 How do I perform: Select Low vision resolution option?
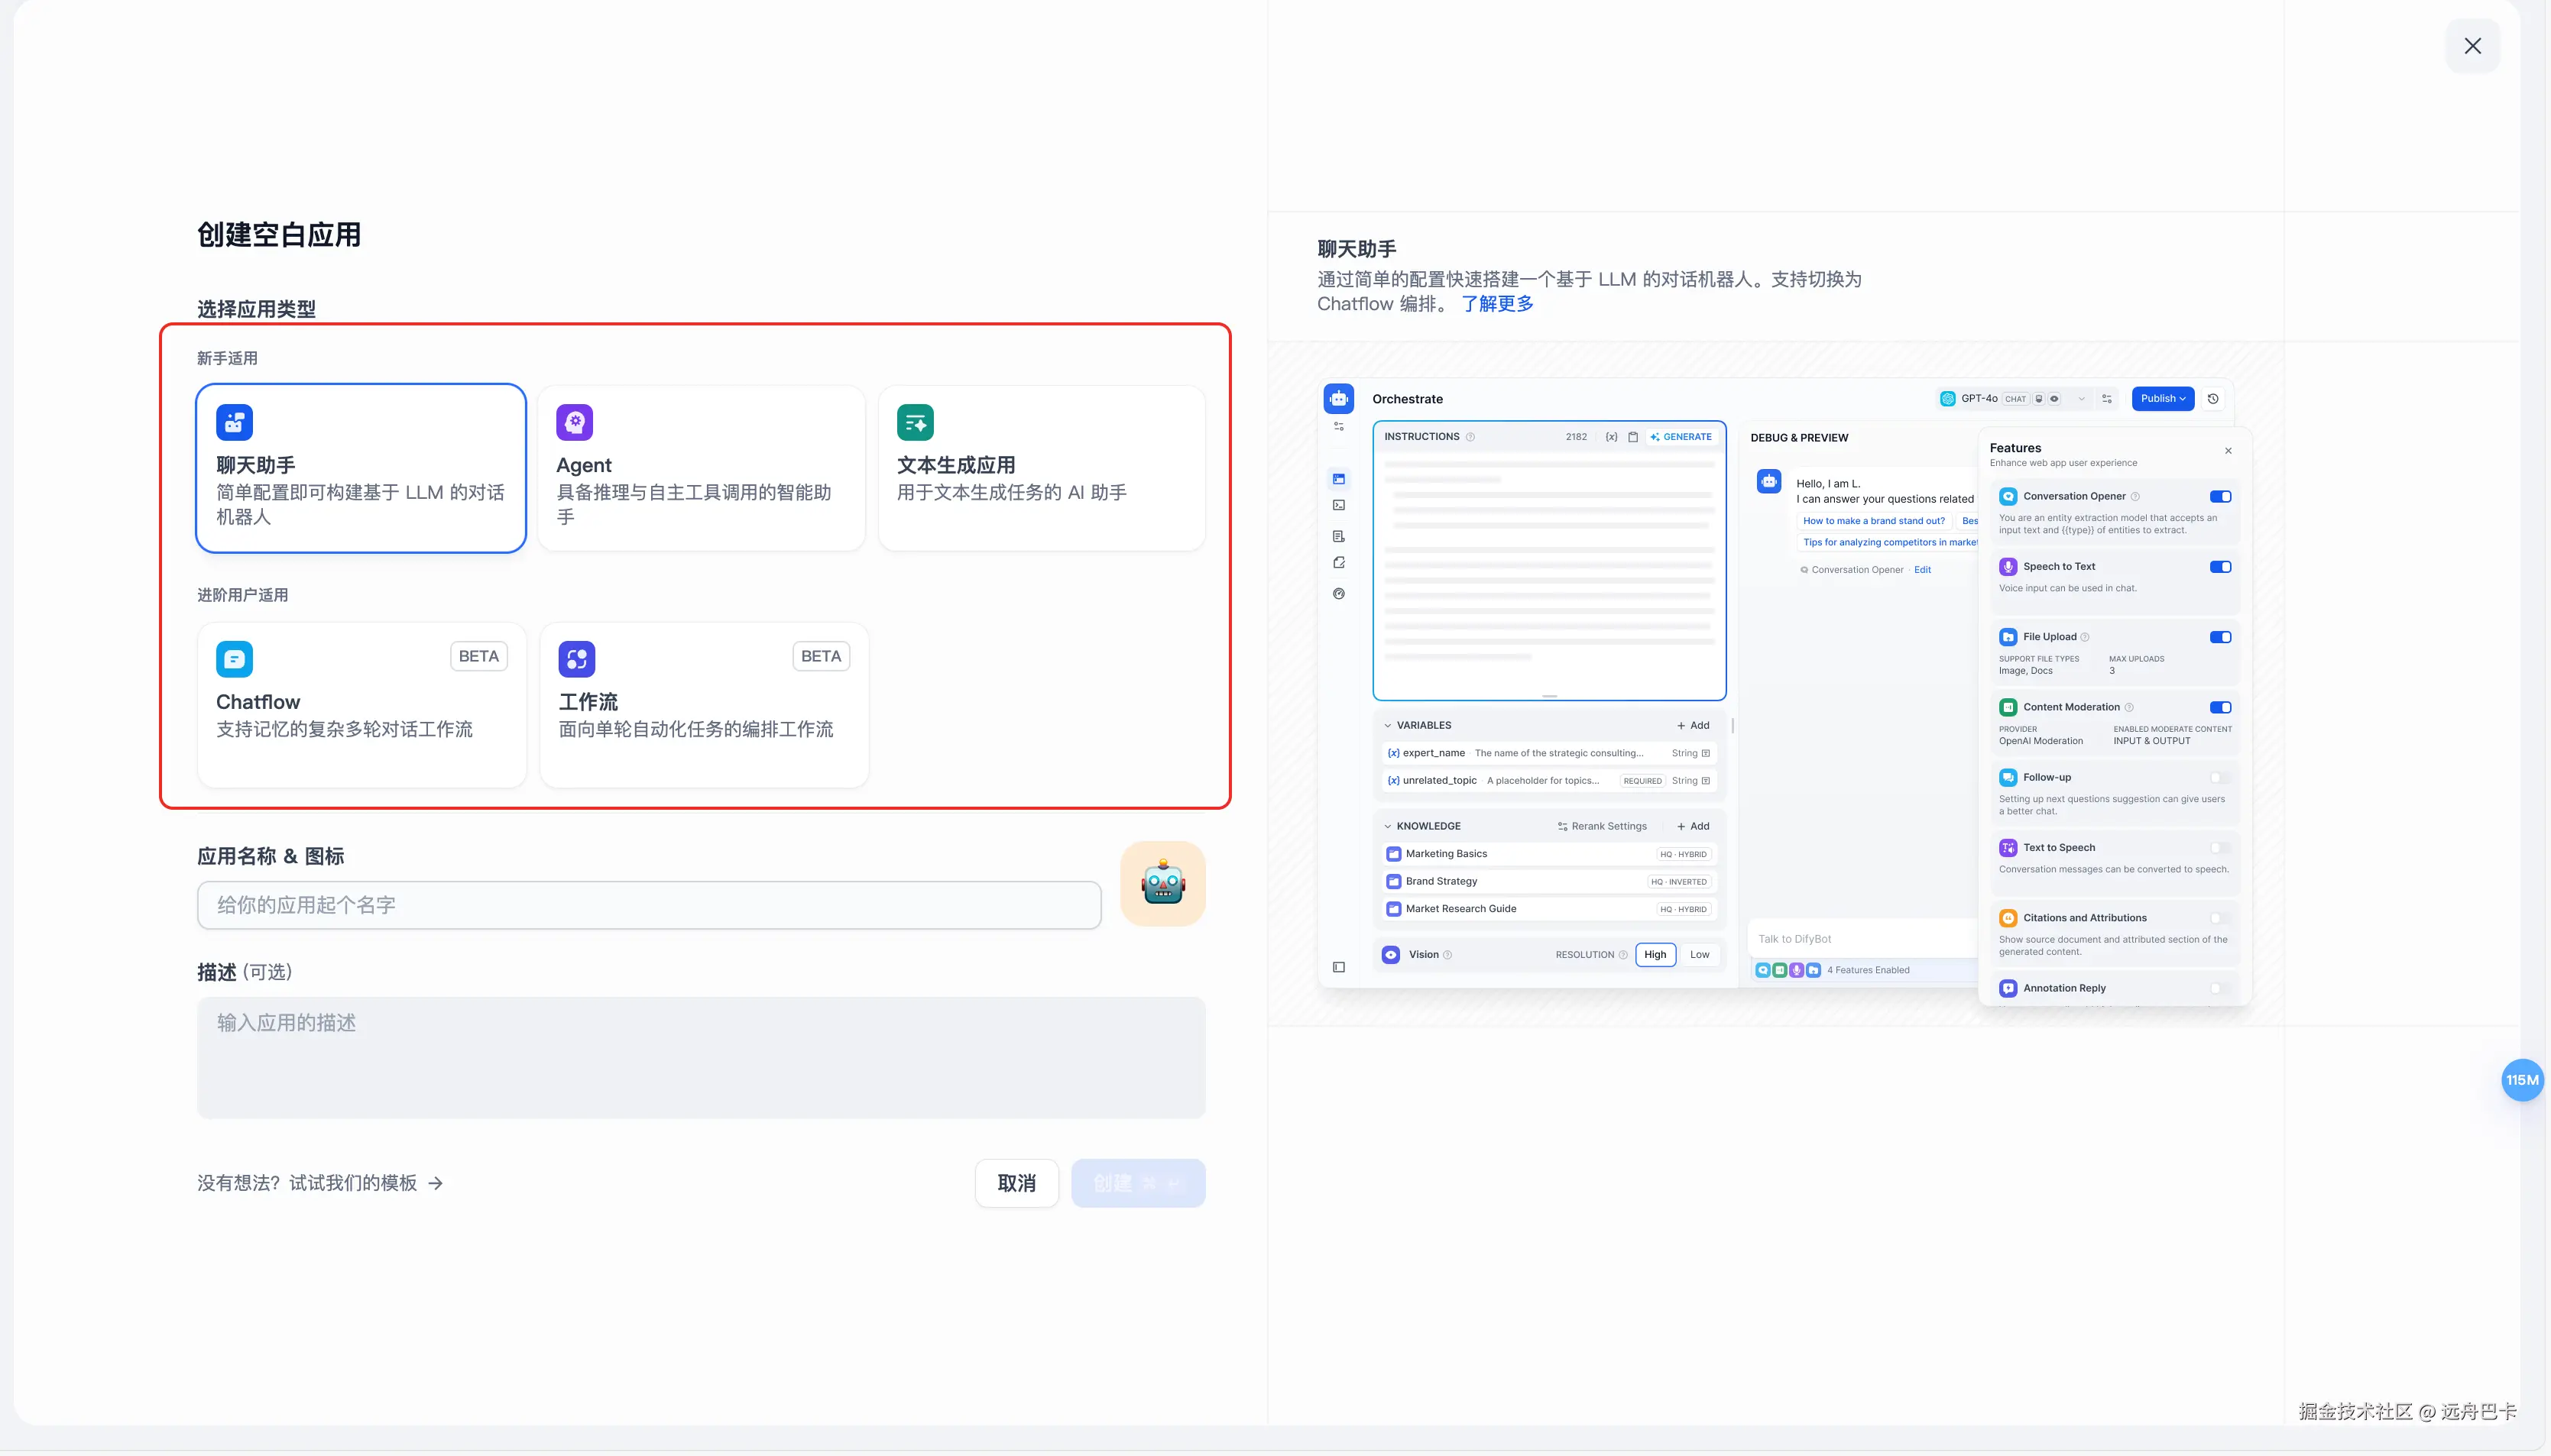(1699, 955)
